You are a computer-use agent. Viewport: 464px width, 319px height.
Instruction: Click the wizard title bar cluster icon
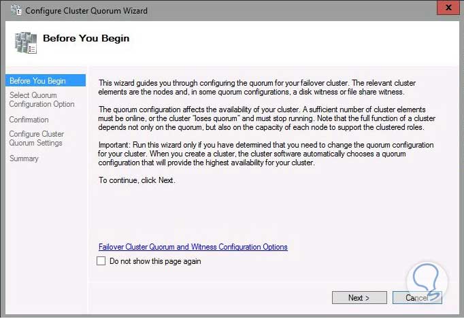click(x=14, y=11)
